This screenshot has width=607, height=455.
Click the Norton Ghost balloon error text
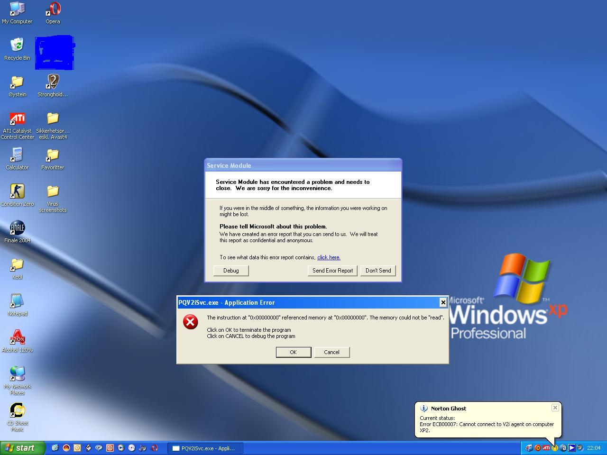487,428
